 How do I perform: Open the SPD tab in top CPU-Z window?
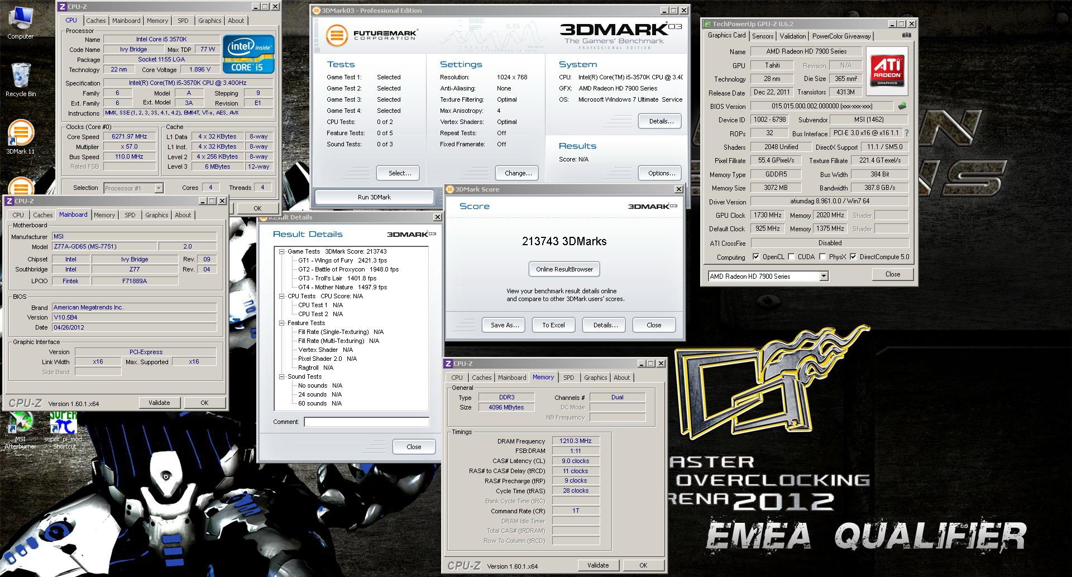tap(183, 21)
